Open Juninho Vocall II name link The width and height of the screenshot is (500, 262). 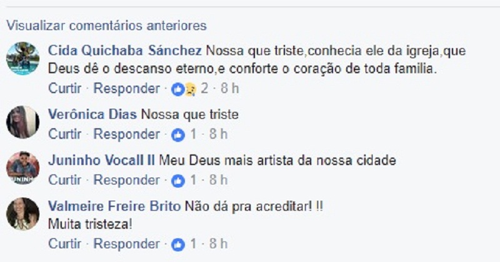[x=101, y=160]
